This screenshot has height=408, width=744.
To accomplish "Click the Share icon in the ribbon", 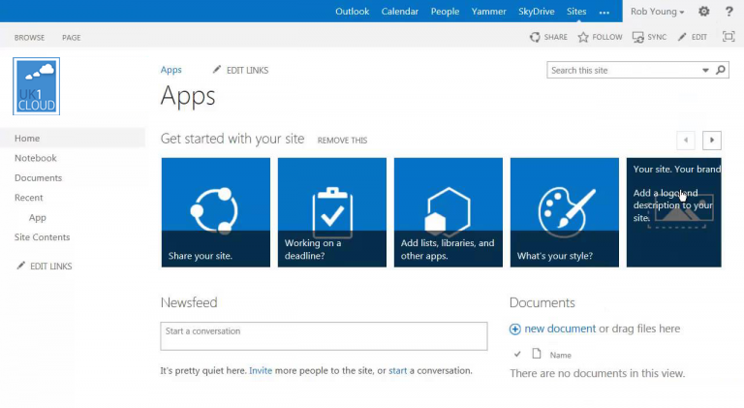I will (x=535, y=37).
